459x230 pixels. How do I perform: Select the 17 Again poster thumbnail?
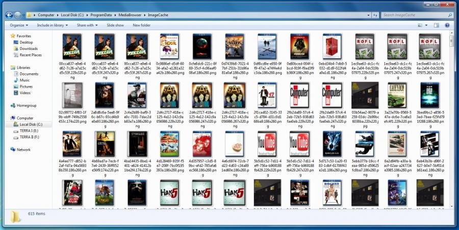[x=267, y=95]
